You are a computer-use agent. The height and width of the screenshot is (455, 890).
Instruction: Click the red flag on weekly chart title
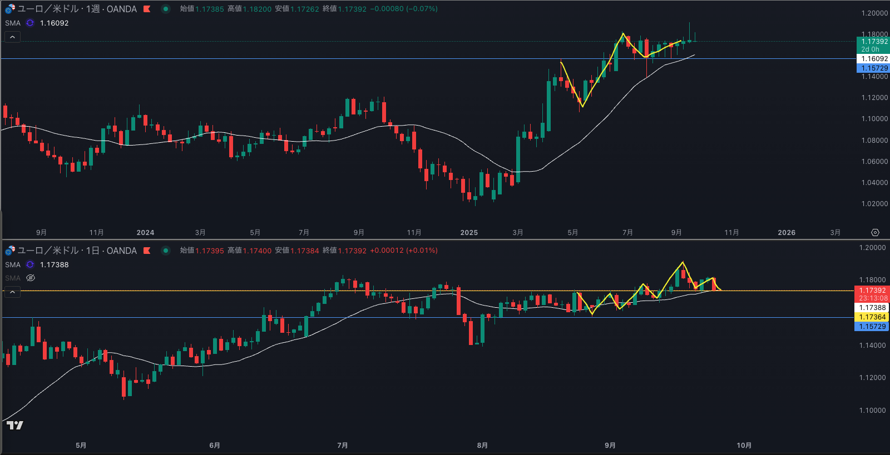[x=147, y=9]
